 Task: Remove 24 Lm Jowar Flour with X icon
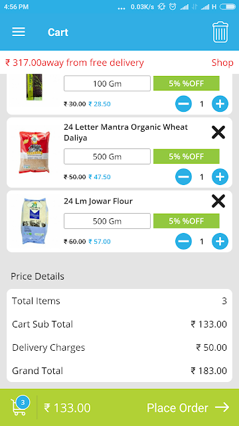(x=218, y=201)
